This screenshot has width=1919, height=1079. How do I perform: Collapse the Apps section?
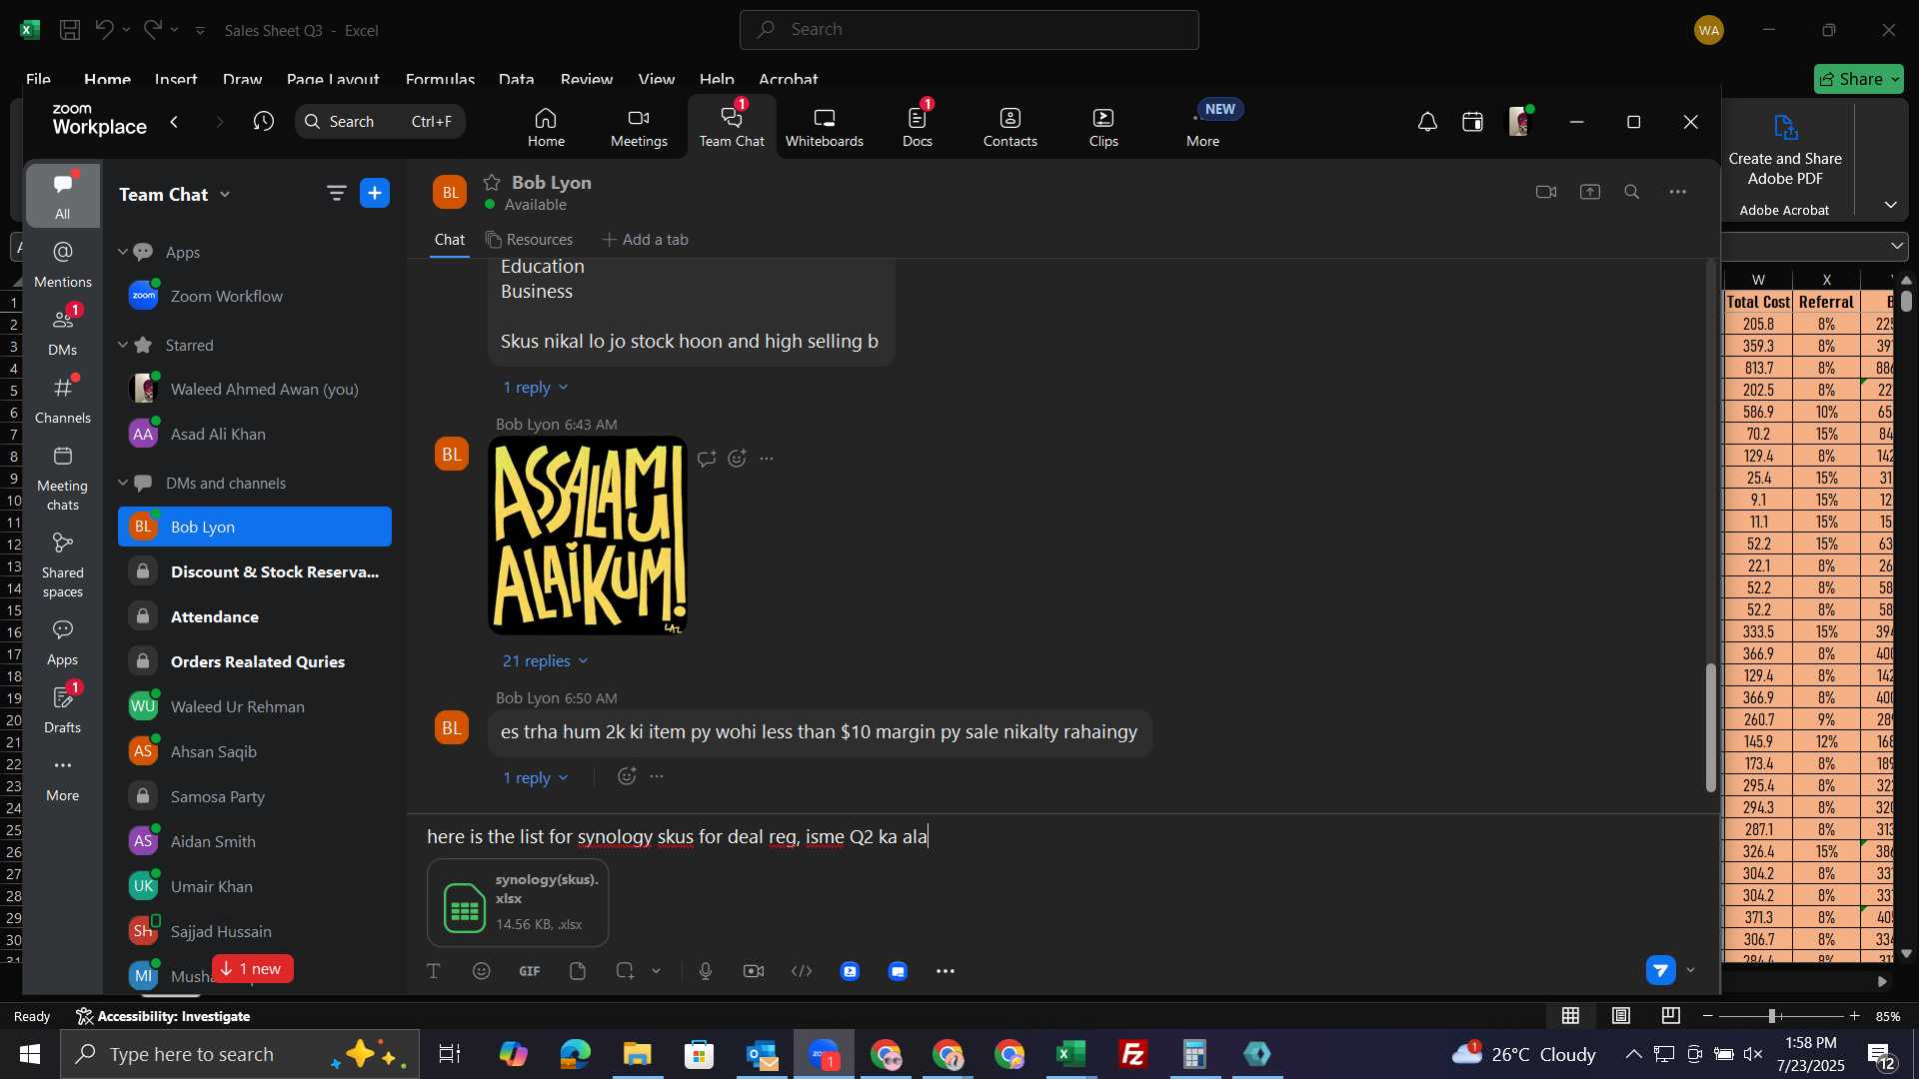click(123, 252)
